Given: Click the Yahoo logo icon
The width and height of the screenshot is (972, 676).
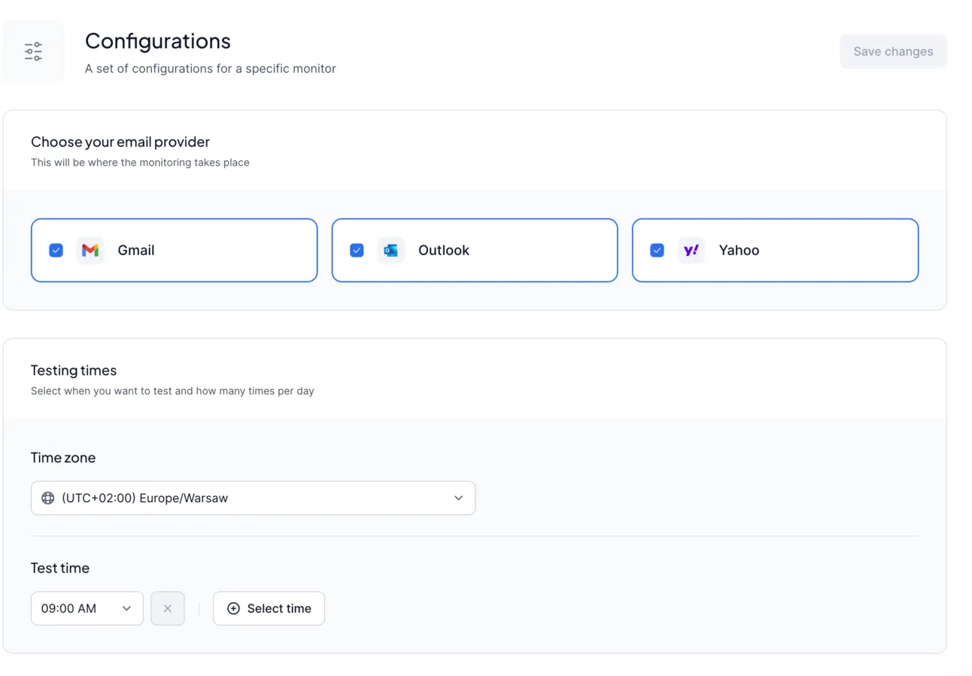Looking at the screenshot, I should tap(691, 251).
